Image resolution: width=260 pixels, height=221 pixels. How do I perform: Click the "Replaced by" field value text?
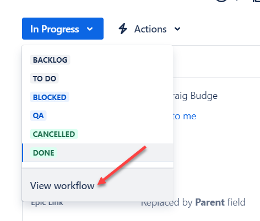[x=167, y=202]
